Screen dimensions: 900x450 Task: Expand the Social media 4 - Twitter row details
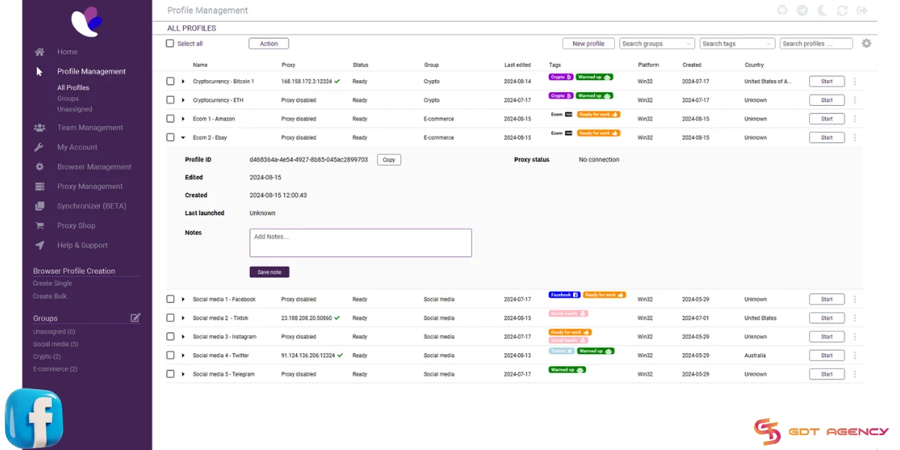(x=183, y=355)
